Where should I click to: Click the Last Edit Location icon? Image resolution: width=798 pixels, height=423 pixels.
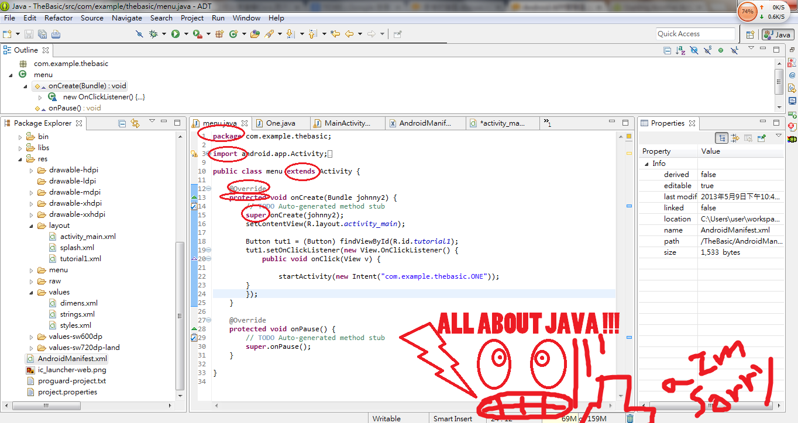(x=335, y=34)
